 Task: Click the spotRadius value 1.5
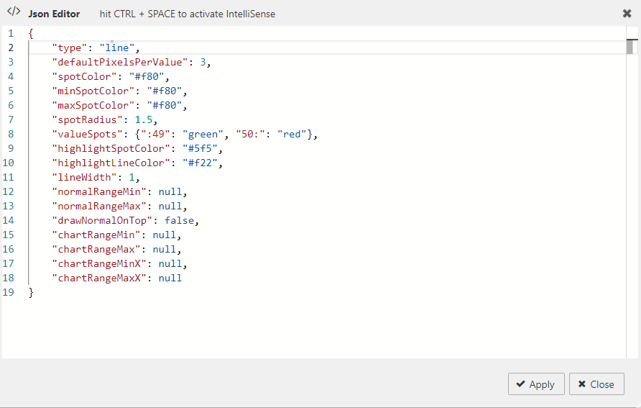pyautogui.click(x=144, y=120)
